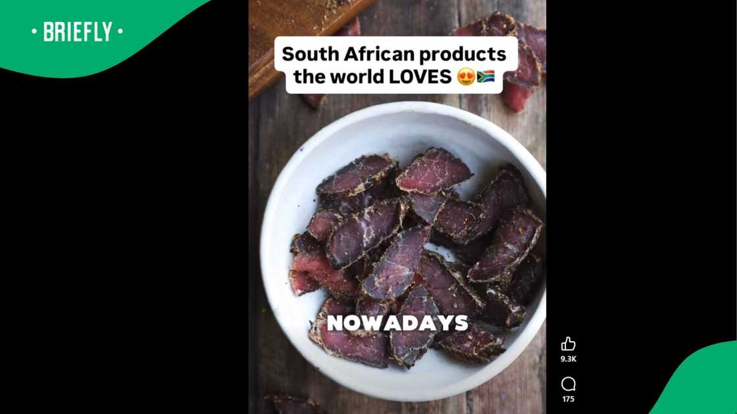Image resolution: width=737 pixels, height=414 pixels.
Task: Click the South African flag emoji
Action: click(486, 76)
